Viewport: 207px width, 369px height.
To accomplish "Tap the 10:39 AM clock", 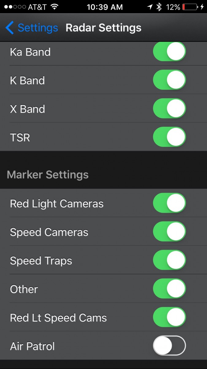I will click(x=105, y=7).
